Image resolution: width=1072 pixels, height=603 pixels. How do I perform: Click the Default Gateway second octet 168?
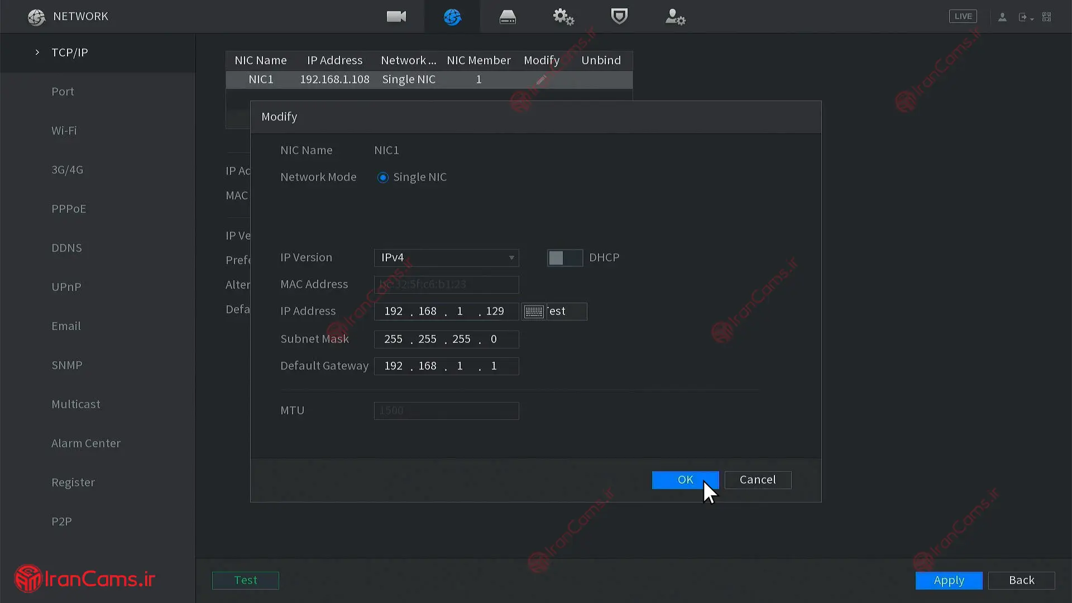coord(427,366)
